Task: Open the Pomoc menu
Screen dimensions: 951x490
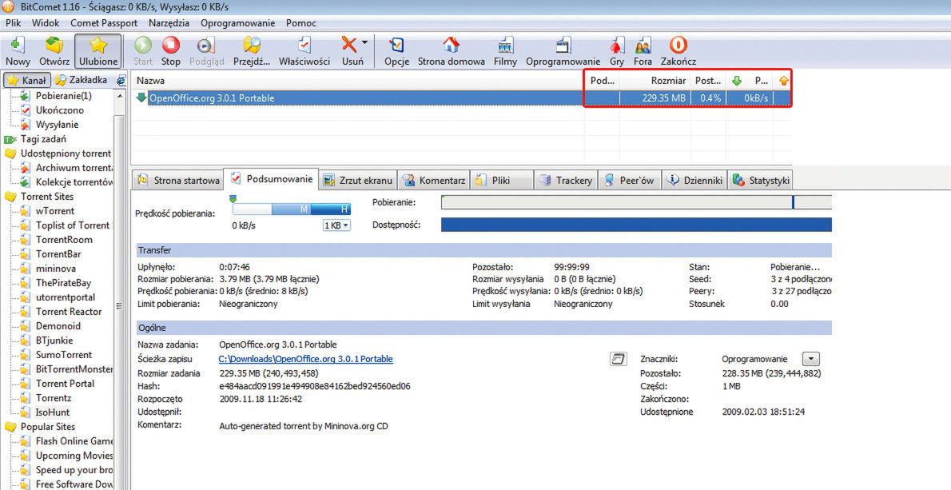Action: (301, 23)
